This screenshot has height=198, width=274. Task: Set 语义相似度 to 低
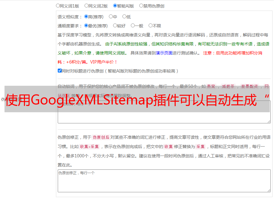[124, 17]
